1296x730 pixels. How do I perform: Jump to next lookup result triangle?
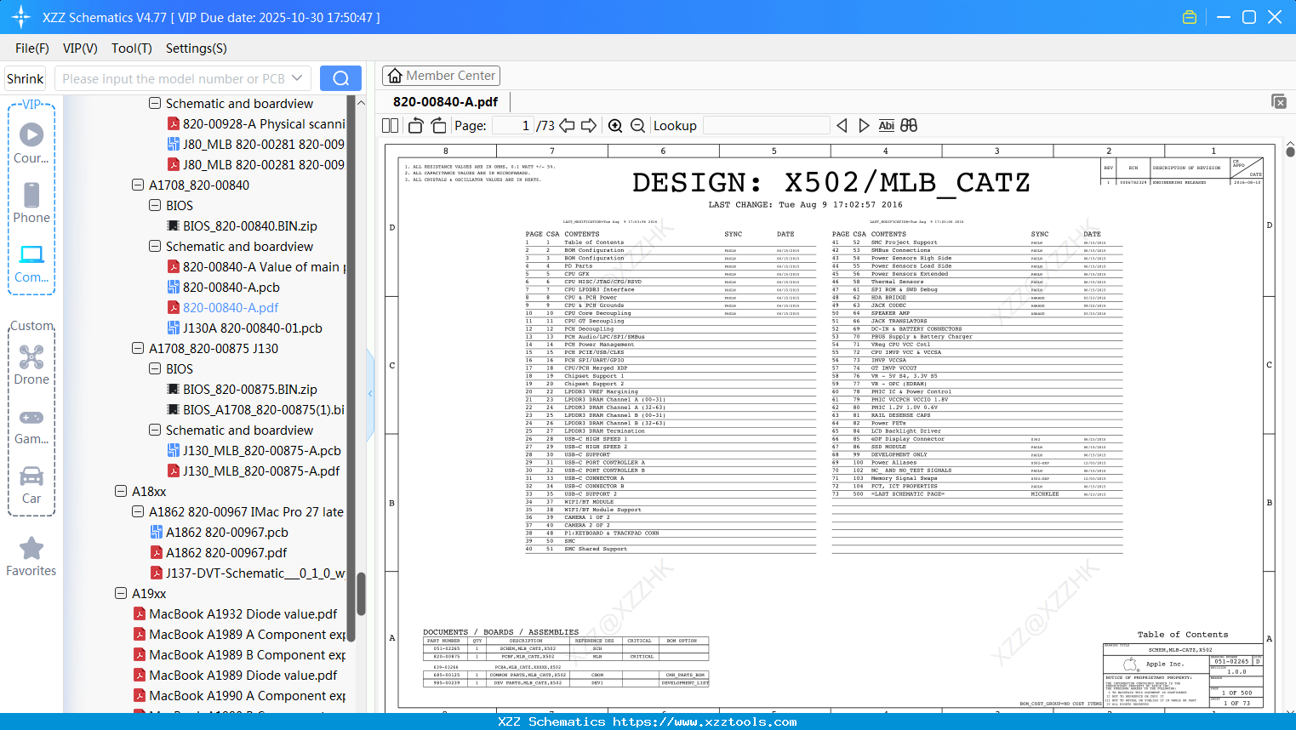pyautogui.click(x=864, y=126)
